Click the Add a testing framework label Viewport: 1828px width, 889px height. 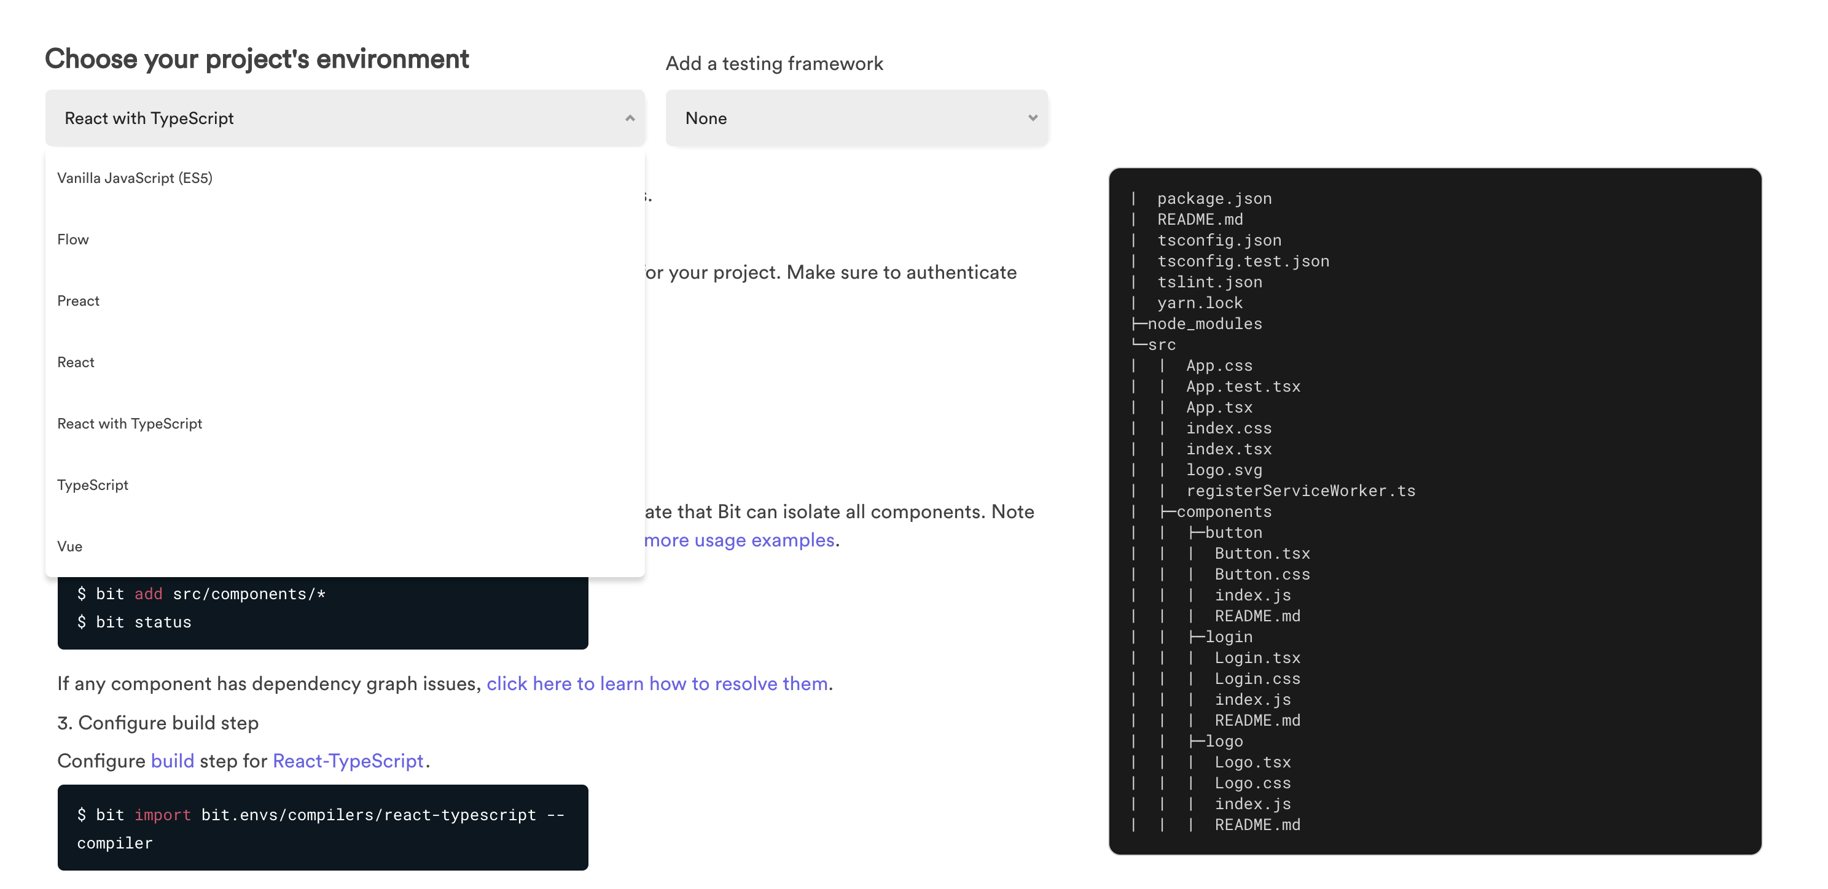tap(774, 64)
